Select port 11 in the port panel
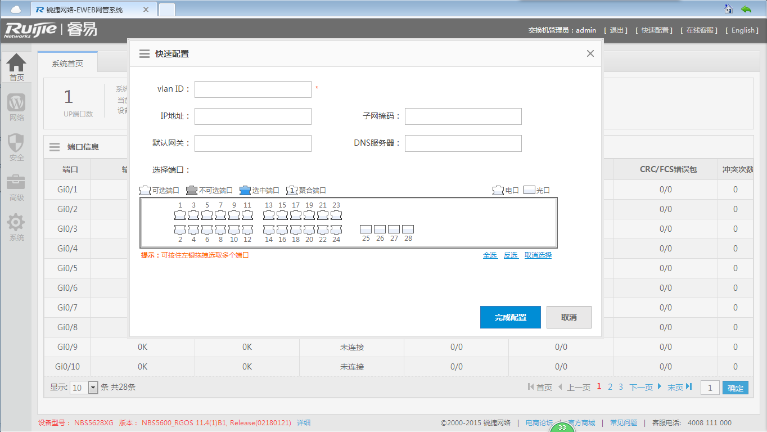Screen dimensions: 767x432 point(247,215)
